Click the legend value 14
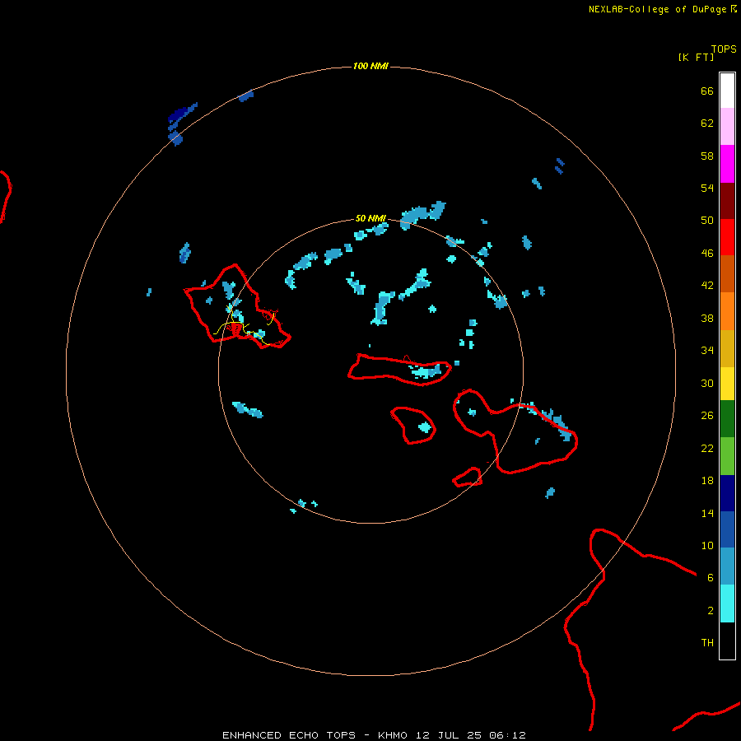The width and height of the screenshot is (741, 741). coord(707,513)
